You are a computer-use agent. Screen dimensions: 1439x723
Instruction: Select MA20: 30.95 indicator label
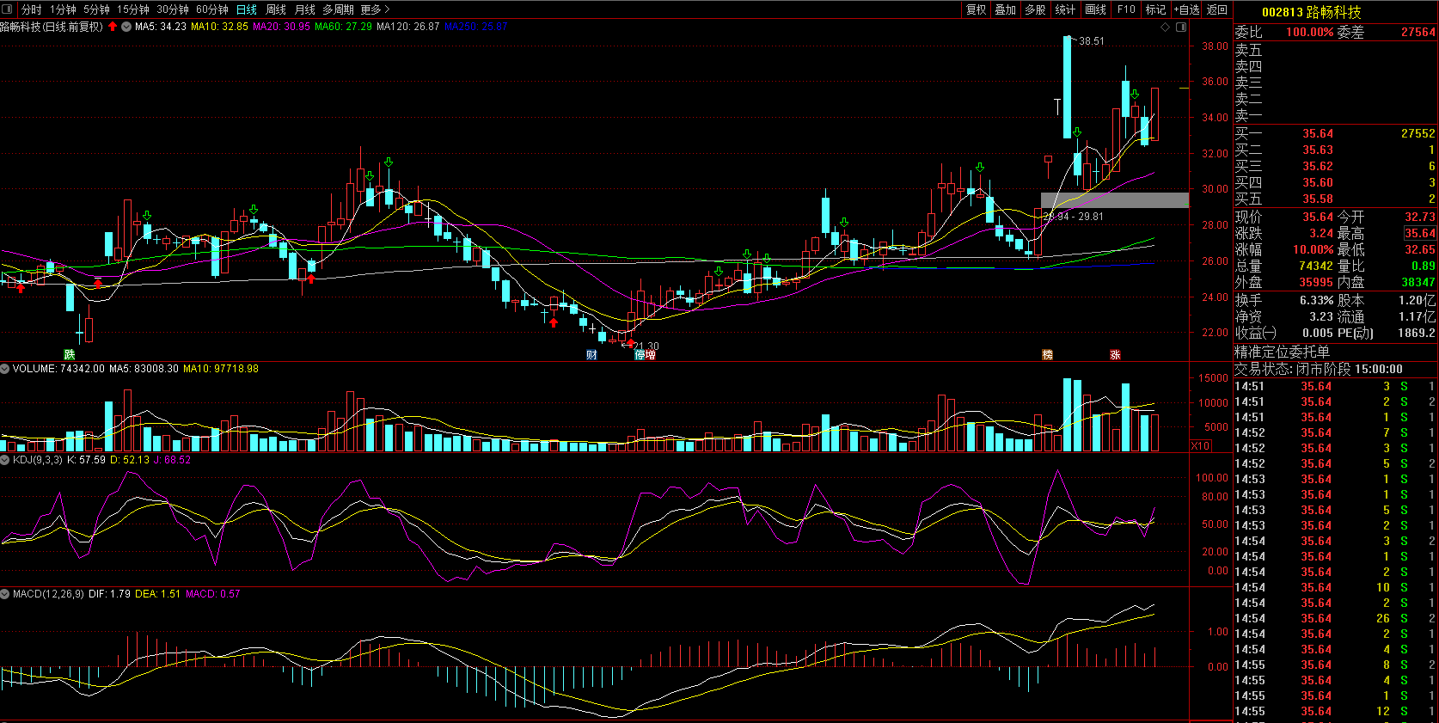pos(281,27)
